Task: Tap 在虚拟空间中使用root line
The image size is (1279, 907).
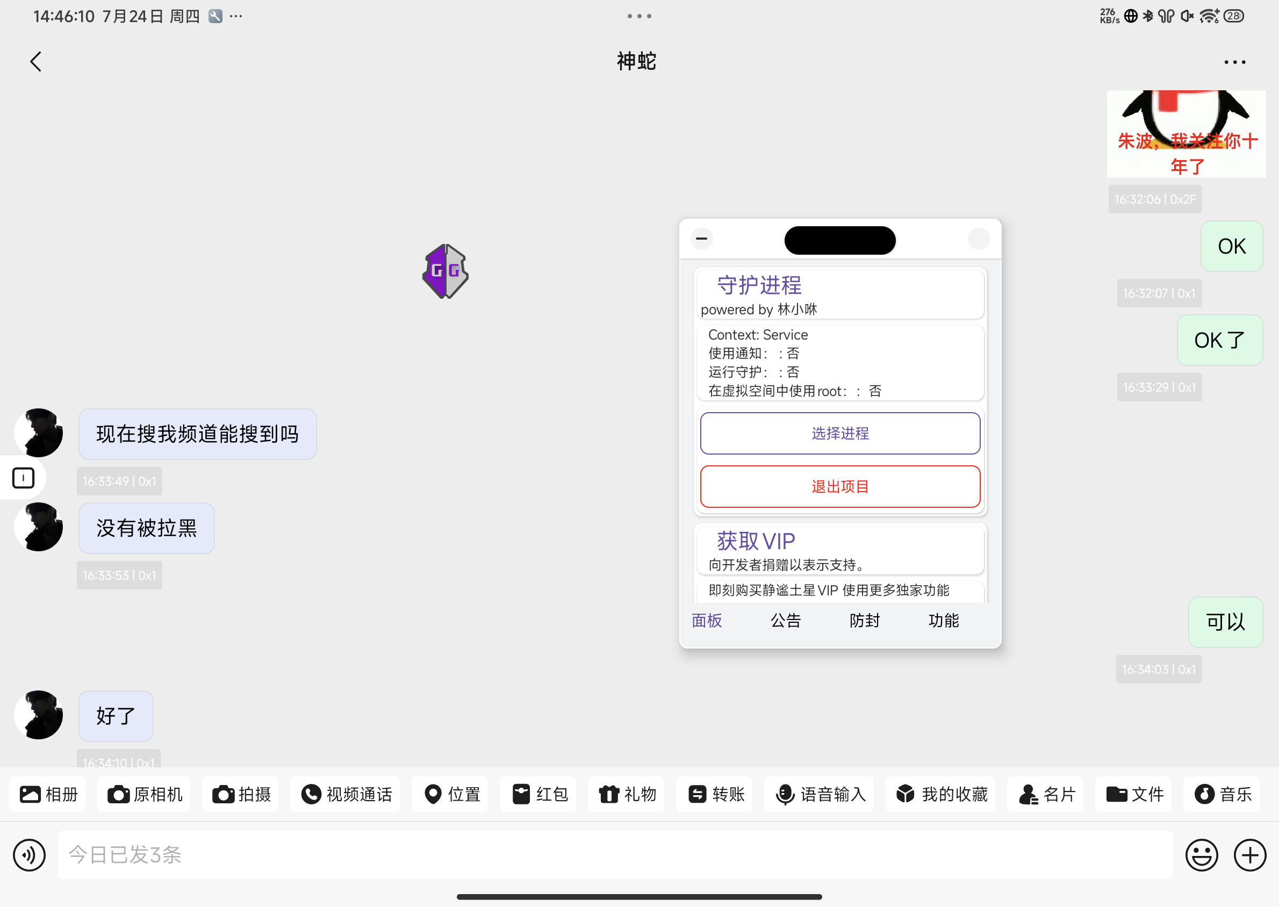Action: coord(795,392)
